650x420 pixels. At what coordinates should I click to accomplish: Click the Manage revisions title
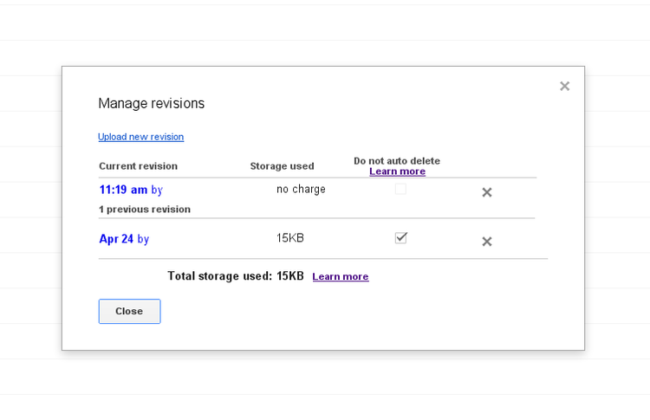(x=151, y=104)
